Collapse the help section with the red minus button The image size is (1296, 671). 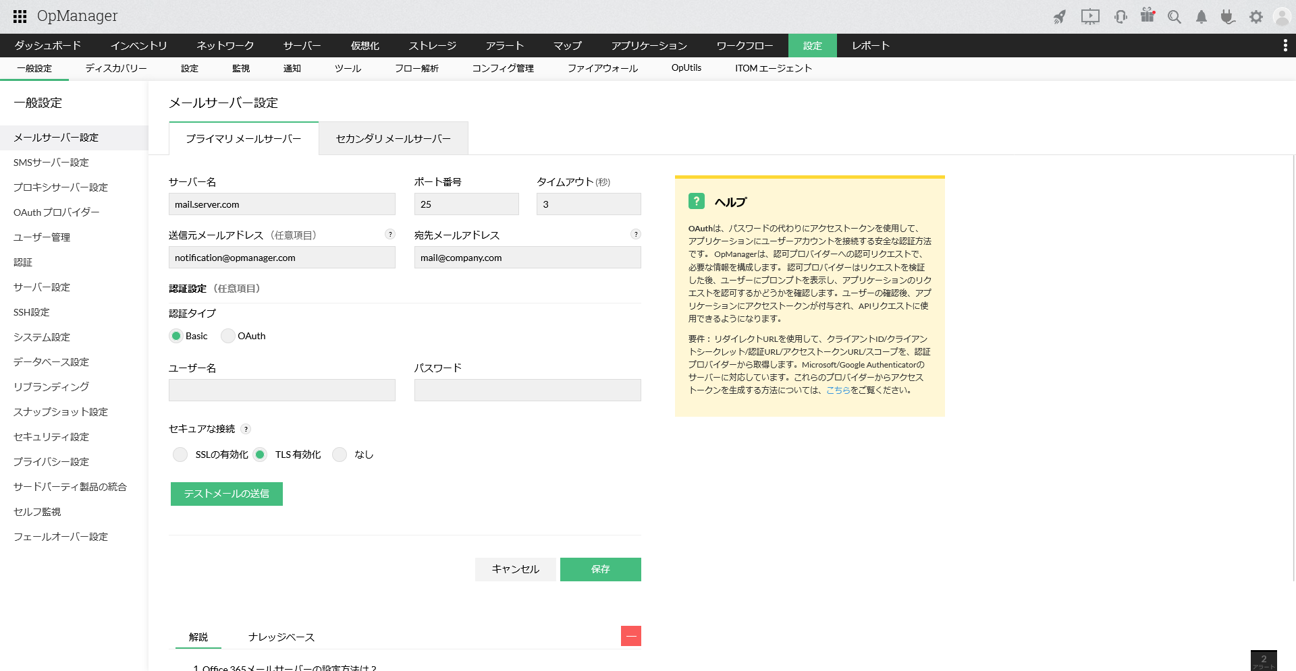(x=630, y=636)
